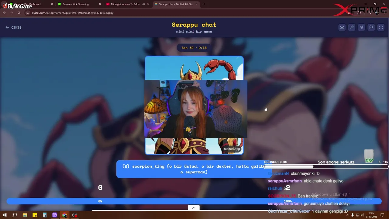Switch to the Midnight Journey To Baldur tab

[x=125, y=4]
